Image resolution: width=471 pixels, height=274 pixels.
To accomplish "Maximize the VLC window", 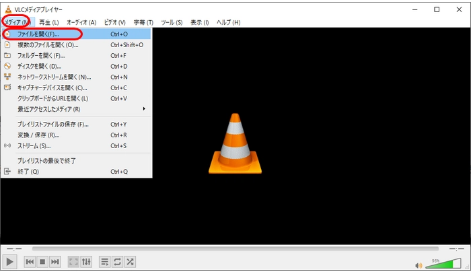I will [437, 9].
